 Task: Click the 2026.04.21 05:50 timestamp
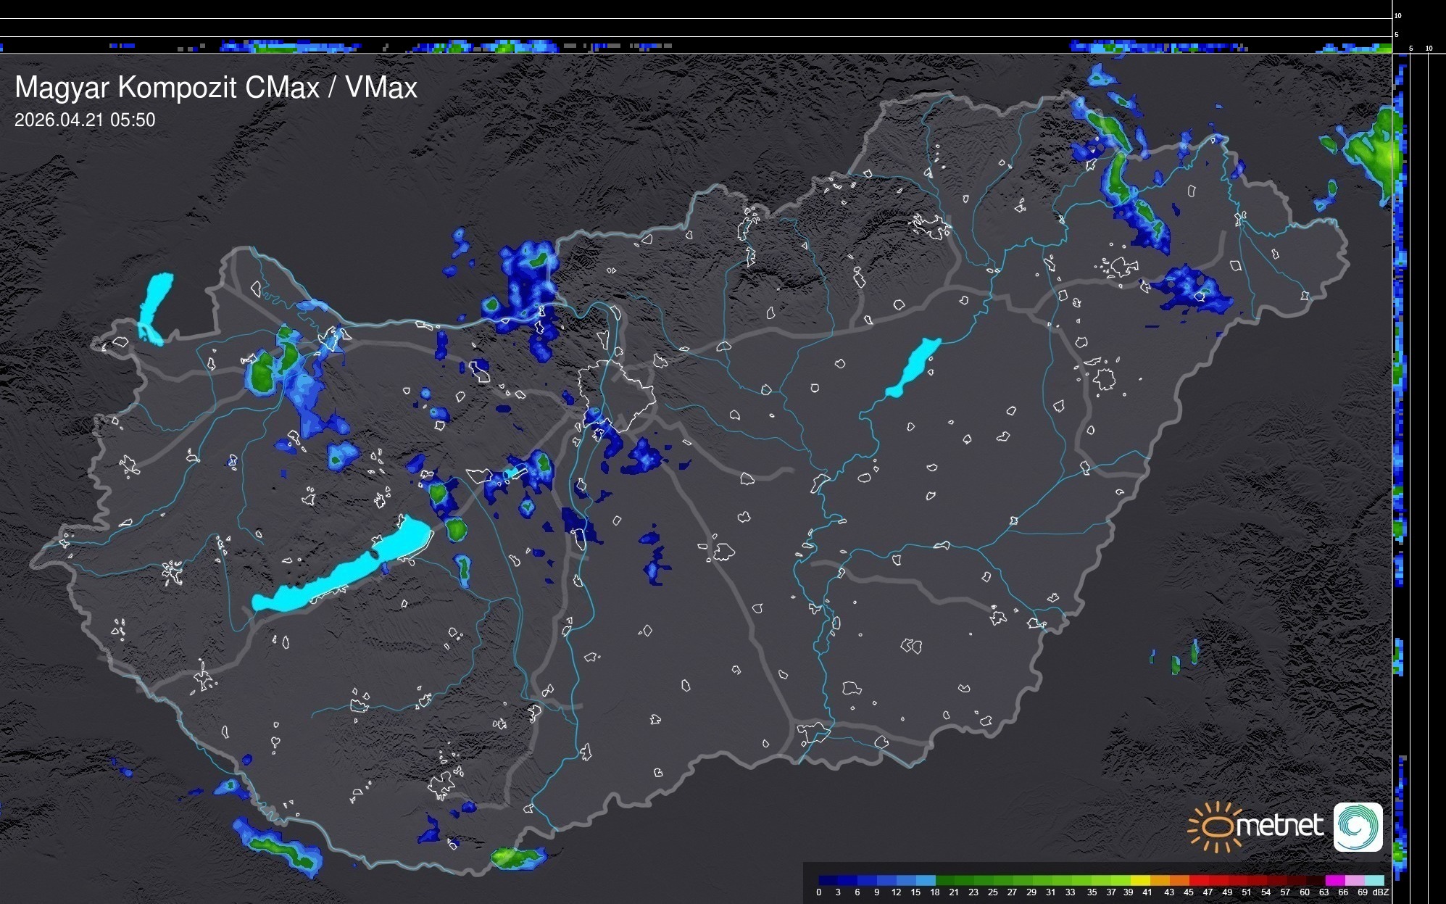(x=85, y=120)
